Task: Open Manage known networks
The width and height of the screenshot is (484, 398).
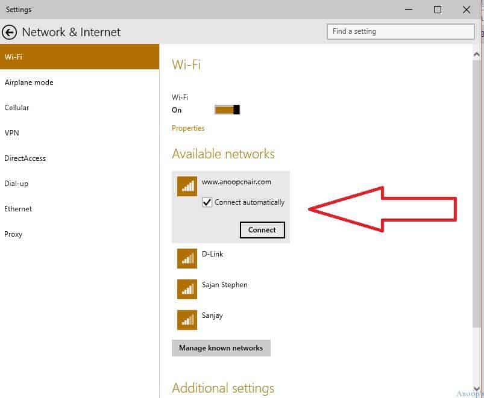Action: tap(221, 348)
